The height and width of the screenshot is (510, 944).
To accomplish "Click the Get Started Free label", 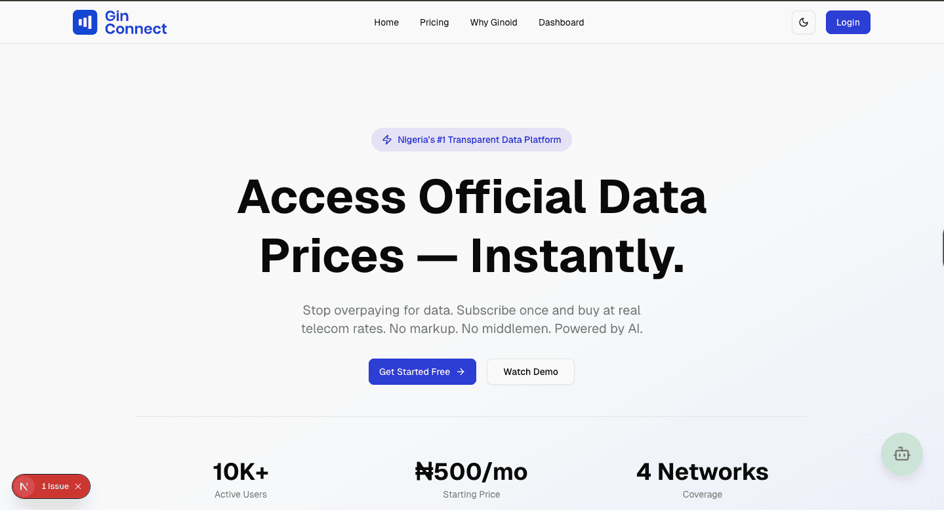I will (415, 372).
